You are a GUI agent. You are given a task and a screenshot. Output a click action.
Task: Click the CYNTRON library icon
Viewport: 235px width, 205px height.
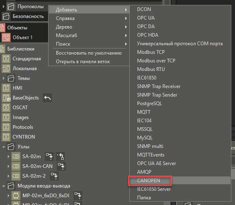pos(6,137)
